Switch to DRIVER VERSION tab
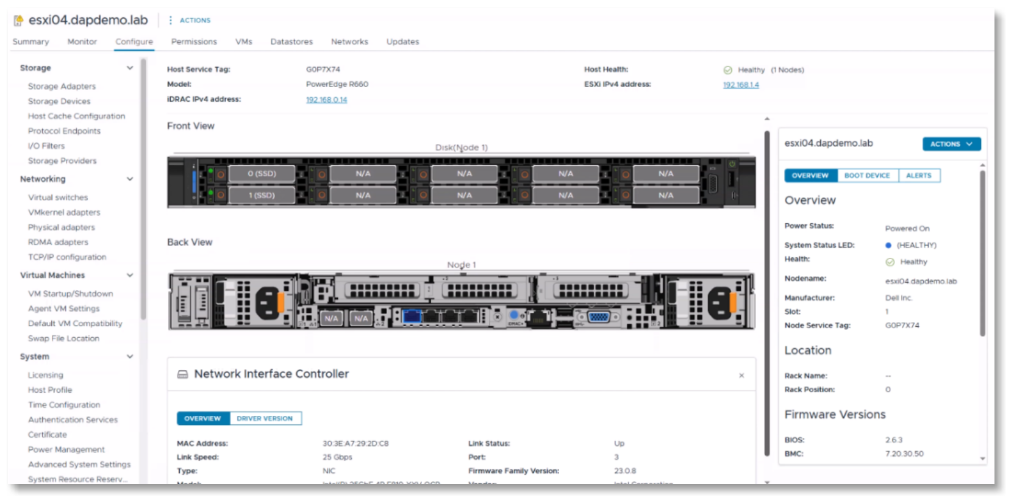Viewport: 1014px width, 503px height. pyautogui.click(x=265, y=419)
